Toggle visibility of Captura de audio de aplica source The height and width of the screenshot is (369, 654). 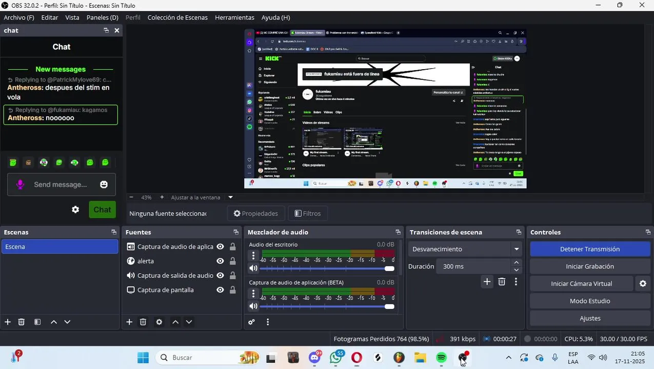pyautogui.click(x=220, y=247)
